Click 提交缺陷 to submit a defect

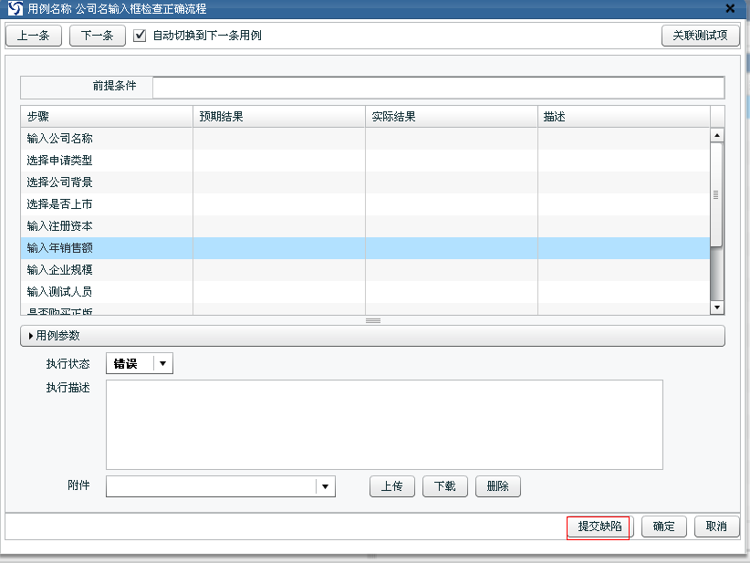pyautogui.click(x=599, y=527)
